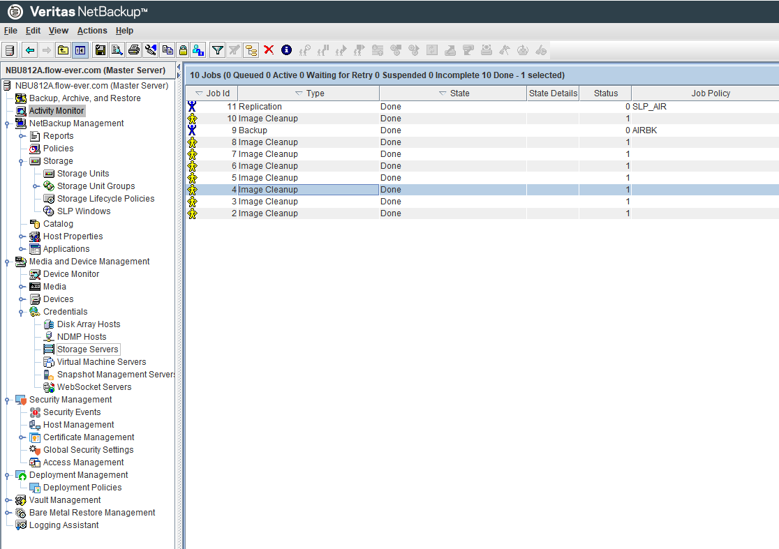Select Backup, Archive, and Restore in tree
The width and height of the screenshot is (779, 549).
[84, 98]
